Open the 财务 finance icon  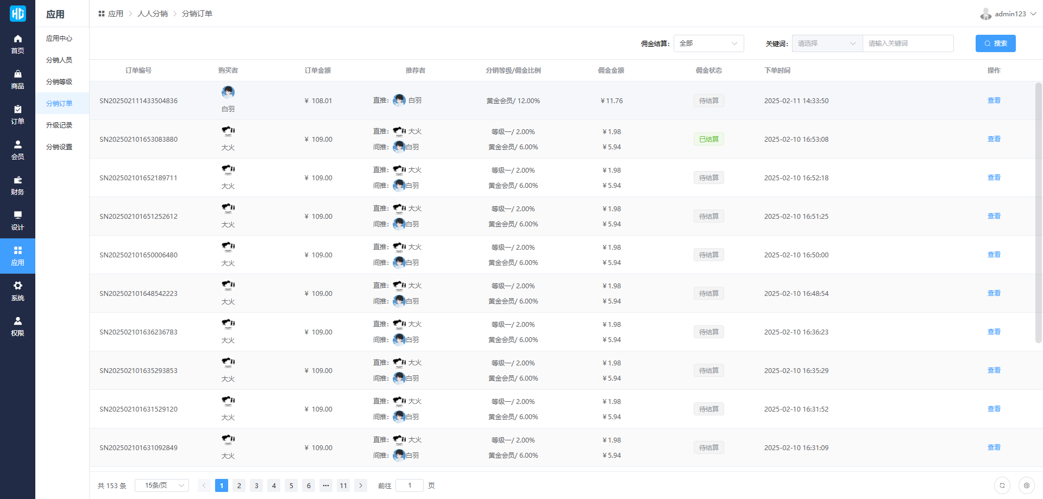pyautogui.click(x=17, y=180)
